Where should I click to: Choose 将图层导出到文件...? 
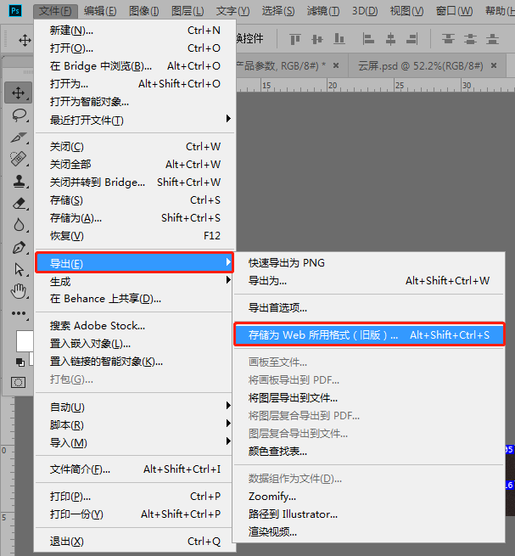(368, 398)
